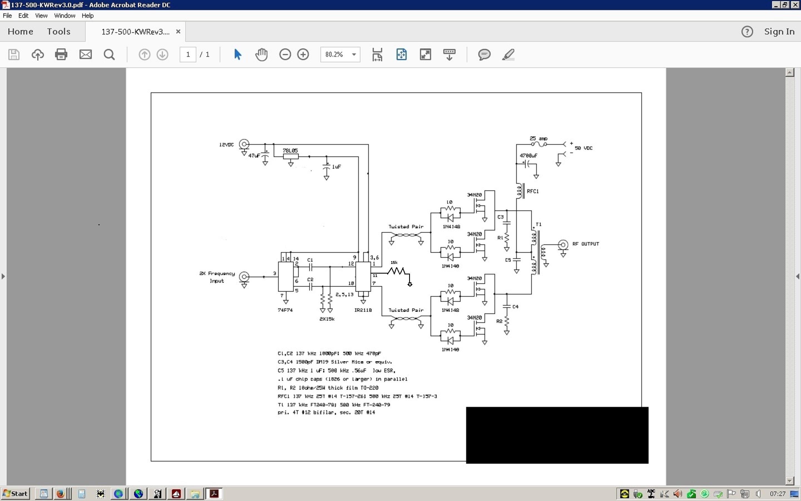Click the Windows Start button
This screenshot has height=501, width=801.
click(x=16, y=494)
